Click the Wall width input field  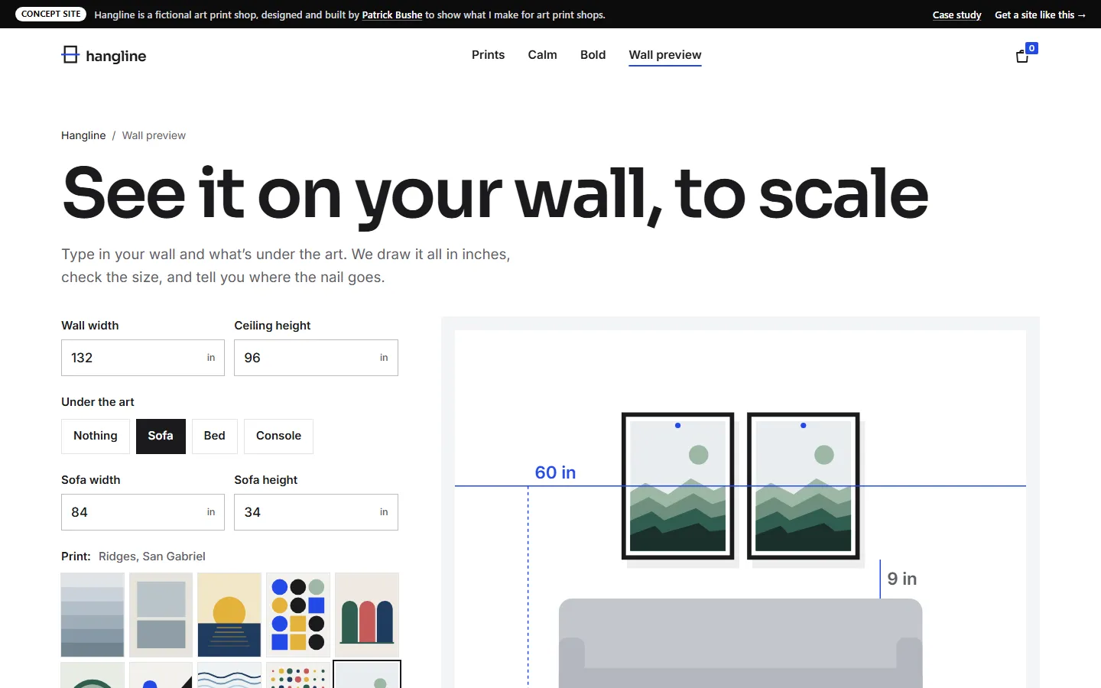[x=143, y=358]
